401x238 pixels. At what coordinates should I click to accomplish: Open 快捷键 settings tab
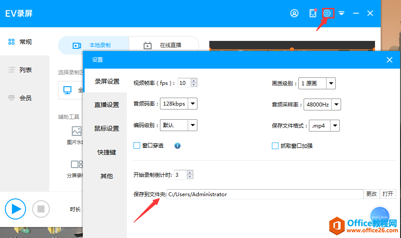click(x=107, y=152)
